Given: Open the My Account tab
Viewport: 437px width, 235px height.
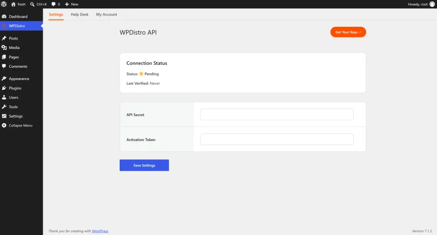Looking at the screenshot, I should click(107, 15).
